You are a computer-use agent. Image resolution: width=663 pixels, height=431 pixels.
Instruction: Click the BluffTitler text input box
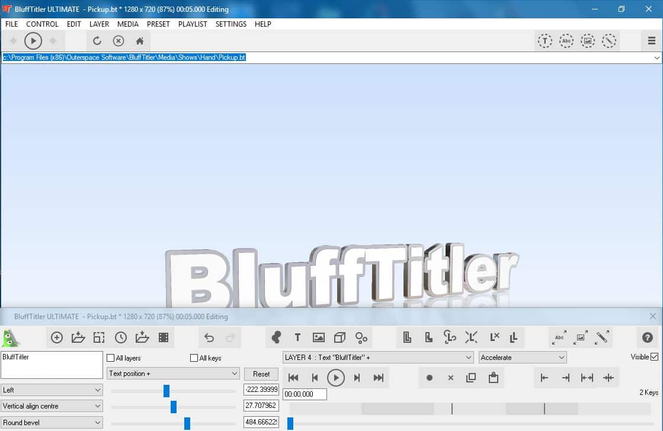[x=52, y=365]
